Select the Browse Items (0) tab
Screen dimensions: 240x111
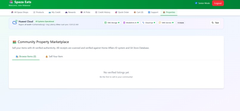pyautogui.click(x=26, y=56)
